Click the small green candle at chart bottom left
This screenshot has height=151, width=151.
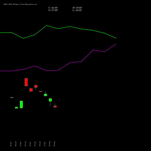[x=17, y=108]
